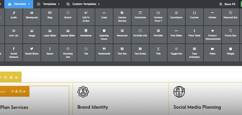242x115 pixels.
Task: Close the yellow row toolbar
Action: tap(16, 77)
